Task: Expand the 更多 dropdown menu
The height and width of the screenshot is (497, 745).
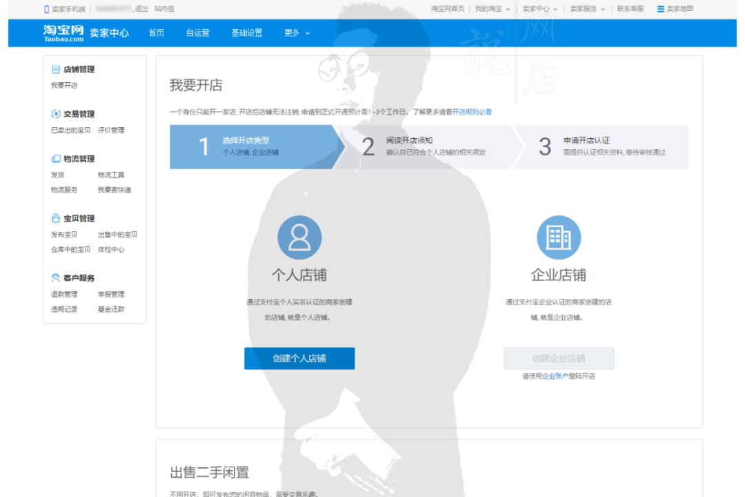Action: 296,32
